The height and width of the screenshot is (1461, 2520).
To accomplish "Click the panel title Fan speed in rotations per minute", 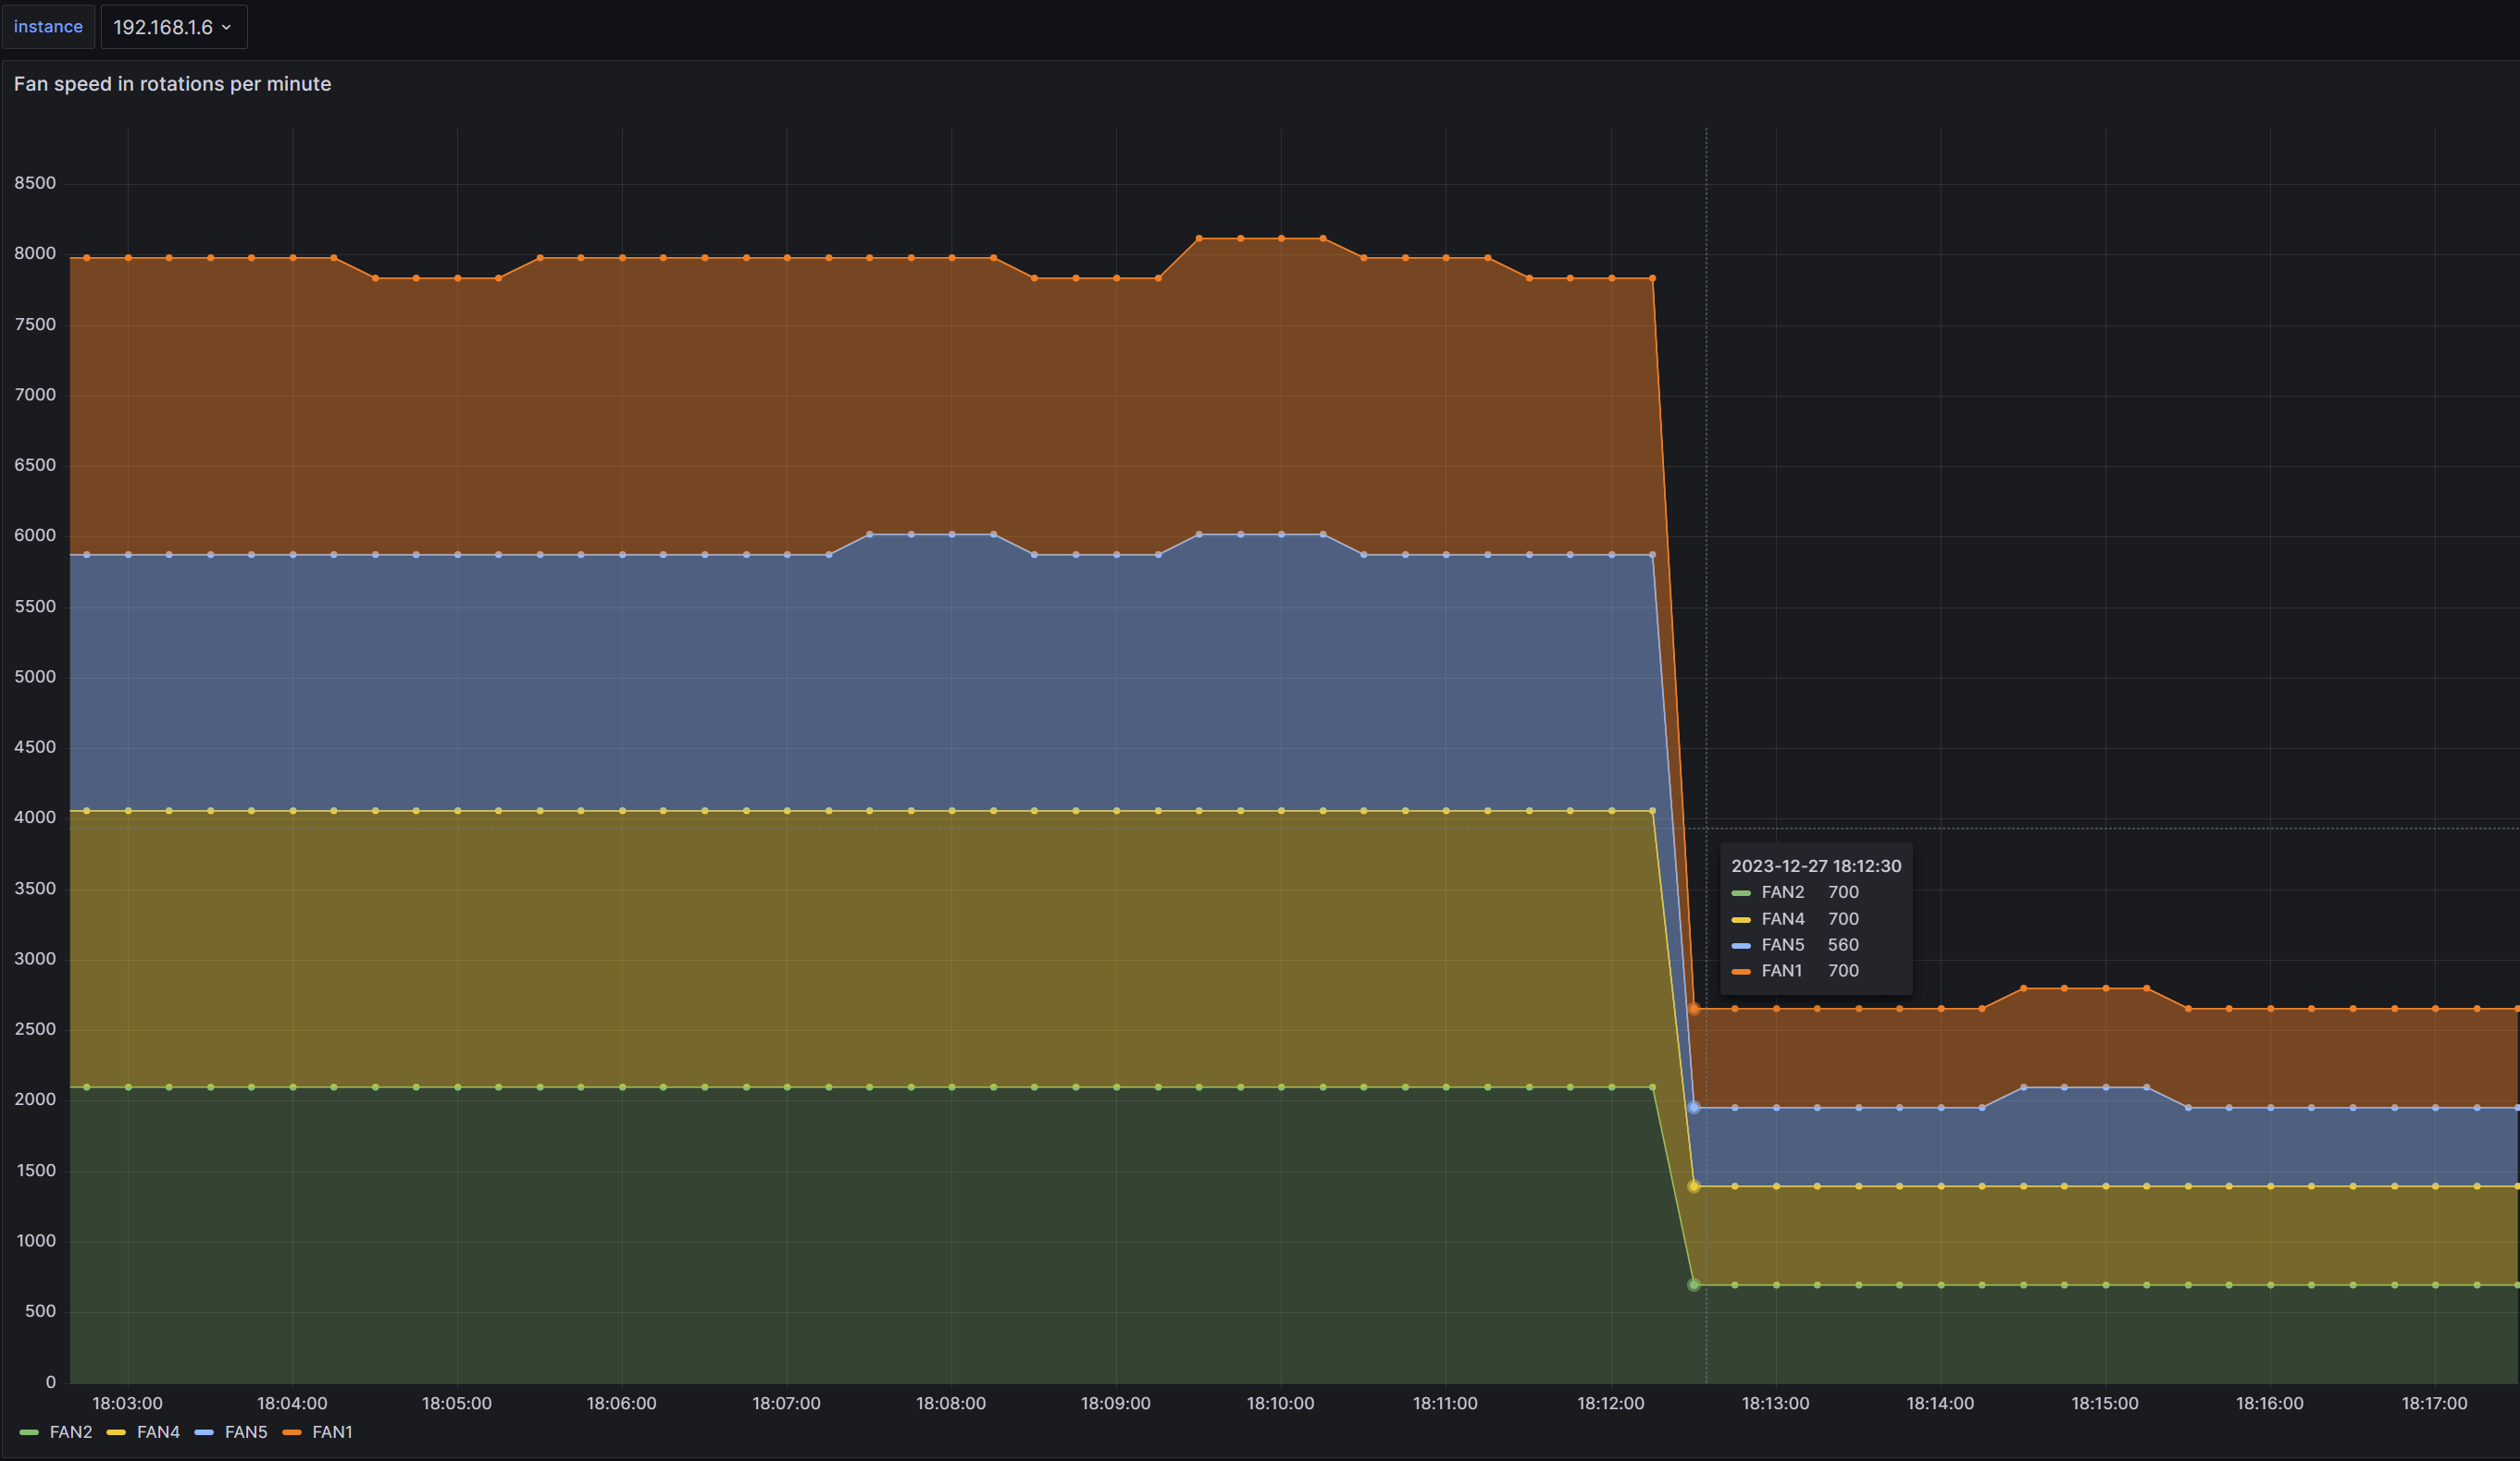I will pyautogui.click(x=172, y=84).
